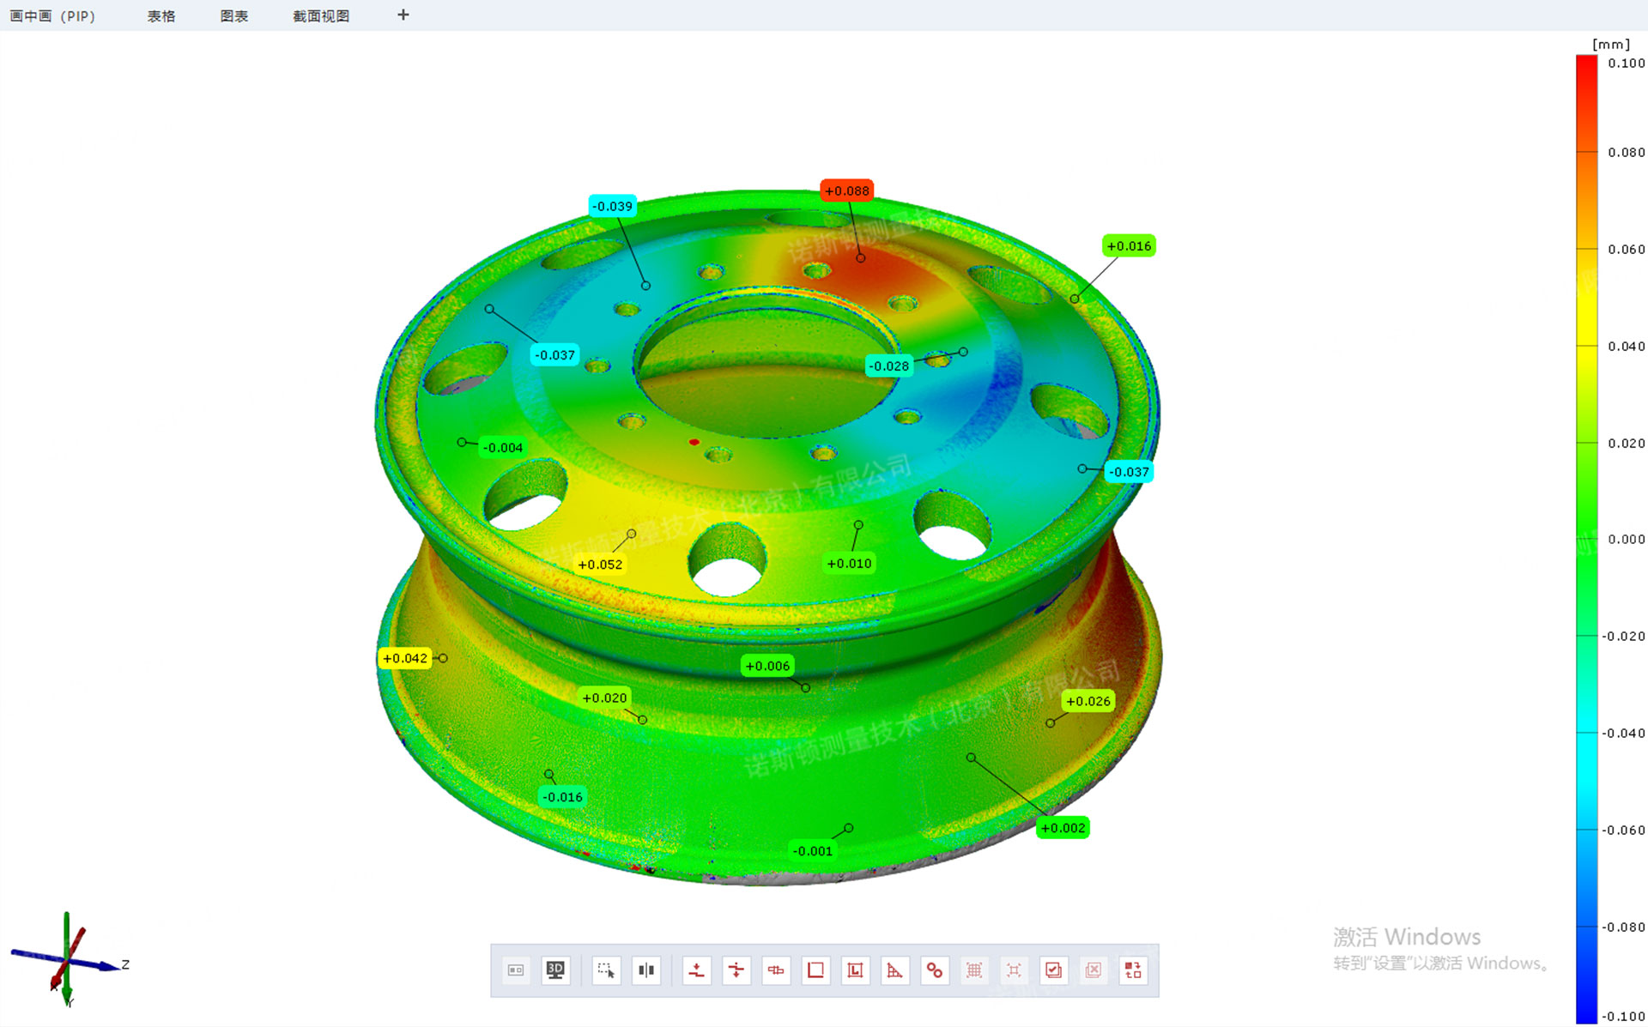Select the -0.016 deviation label

click(562, 797)
